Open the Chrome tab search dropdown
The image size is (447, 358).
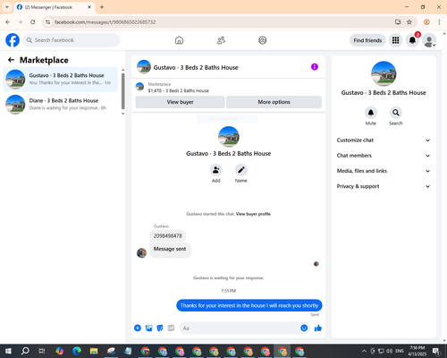point(7,7)
